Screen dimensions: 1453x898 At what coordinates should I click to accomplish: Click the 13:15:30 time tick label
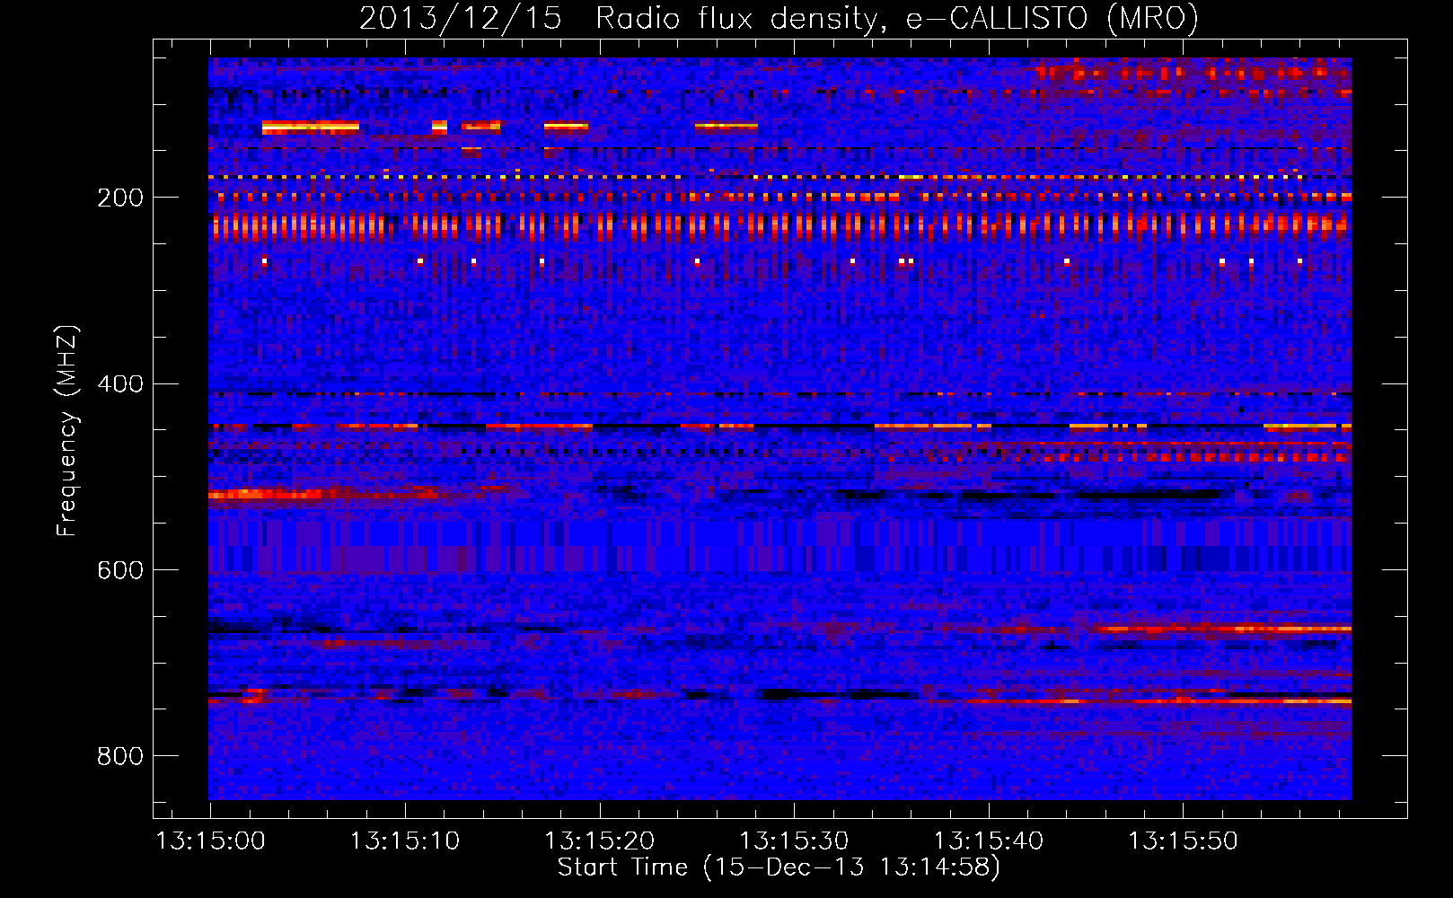(x=794, y=841)
